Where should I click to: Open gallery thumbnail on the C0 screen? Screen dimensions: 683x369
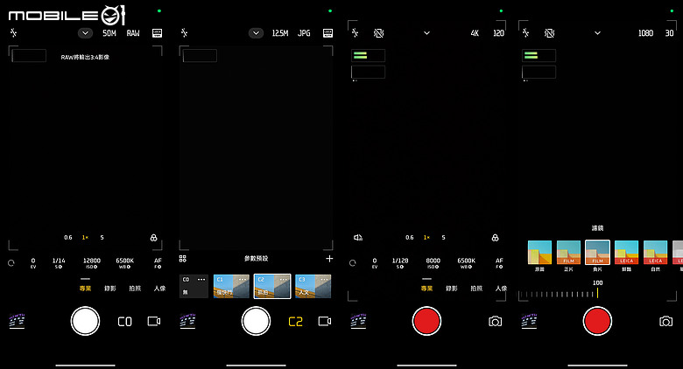17,321
